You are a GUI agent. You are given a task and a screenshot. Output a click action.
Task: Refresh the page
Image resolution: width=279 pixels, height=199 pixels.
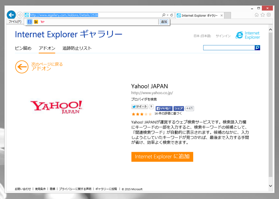pyautogui.click(x=172, y=15)
